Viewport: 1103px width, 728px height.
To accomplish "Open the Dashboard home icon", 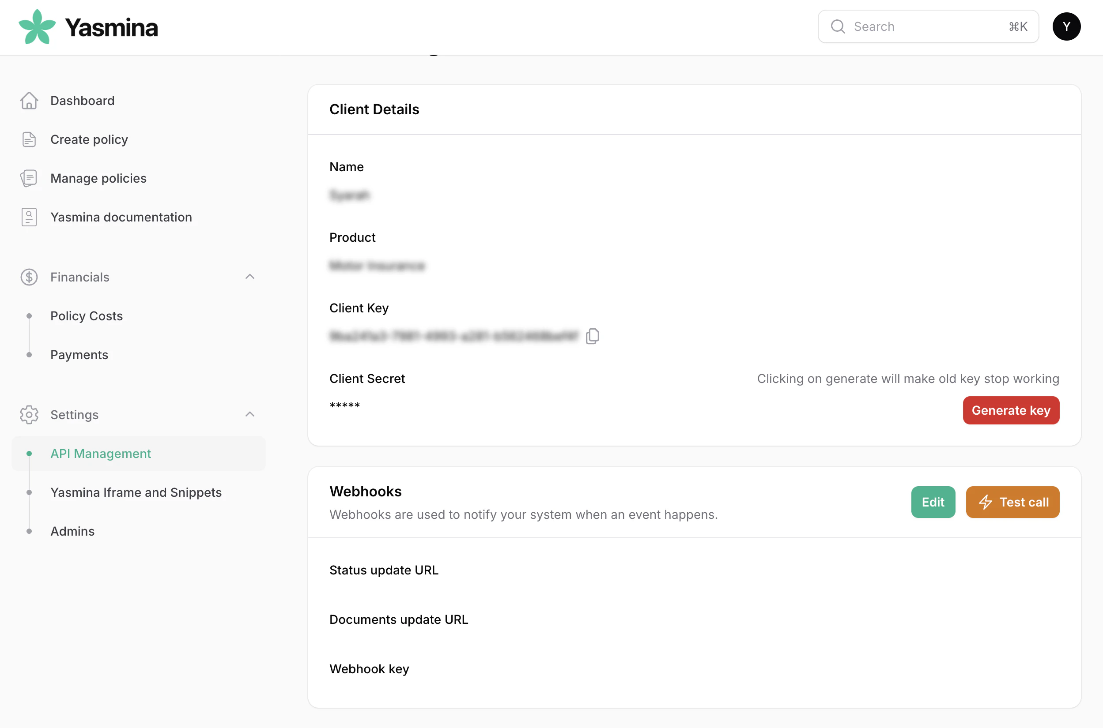I will pyautogui.click(x=29, y=101).
